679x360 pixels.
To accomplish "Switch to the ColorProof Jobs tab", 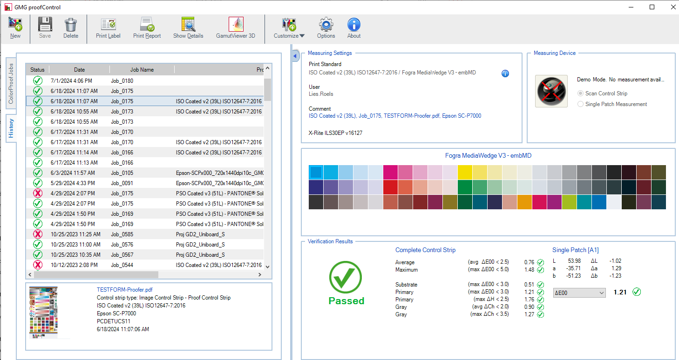I will [x=11, y=83].
